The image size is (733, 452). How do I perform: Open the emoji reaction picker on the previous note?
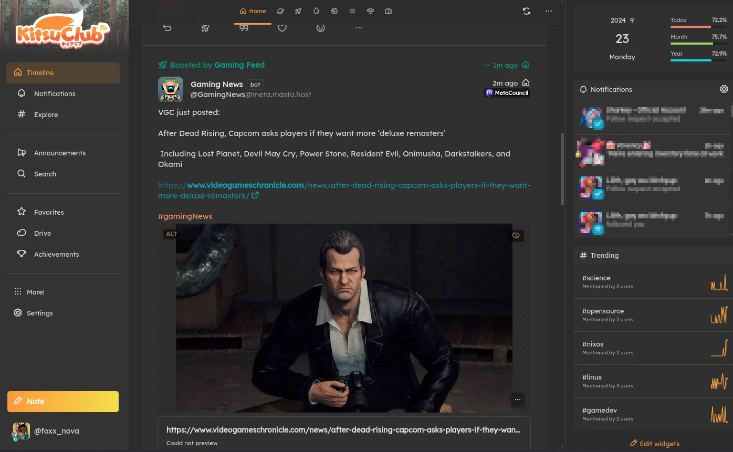(321, 28)
